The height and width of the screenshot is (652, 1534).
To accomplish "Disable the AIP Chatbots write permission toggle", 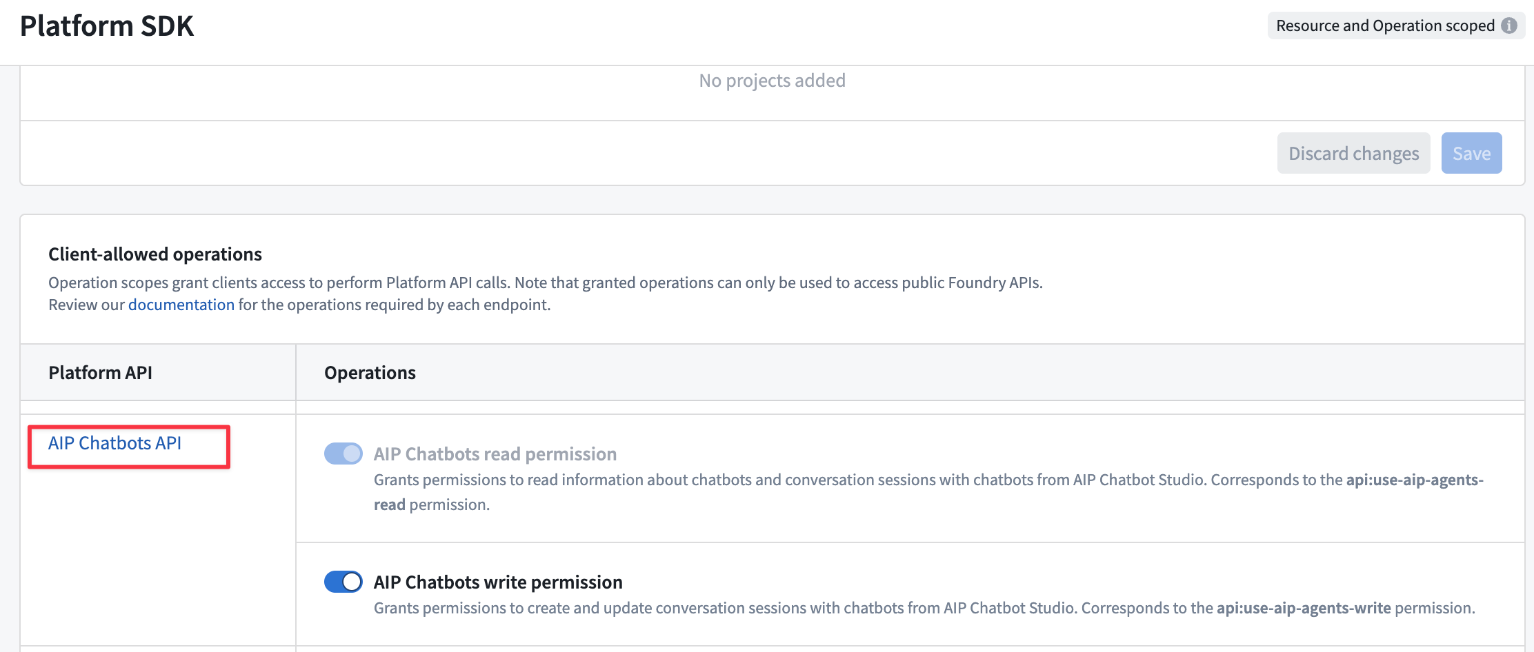I will 343,582.
